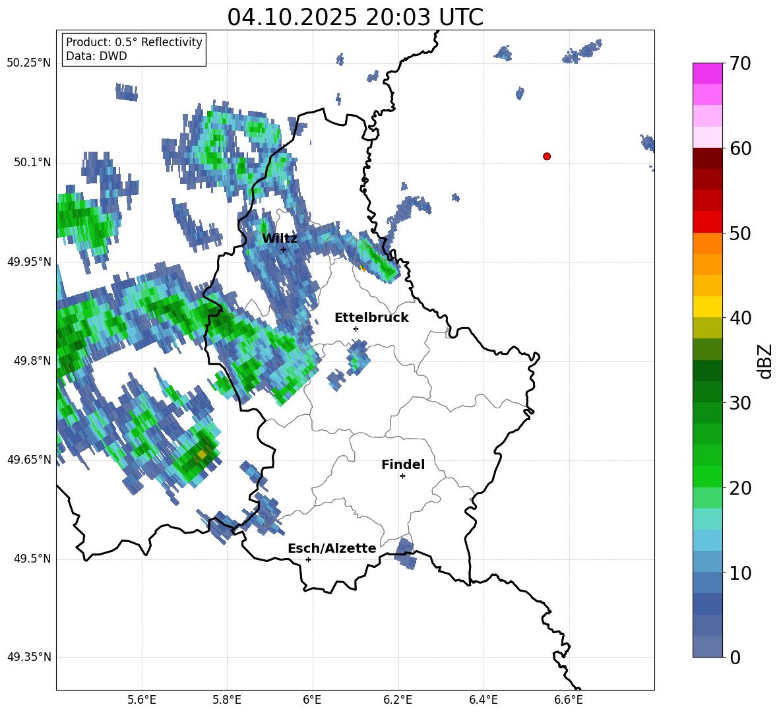Click the dBZ colorbar axis label

(766, 361)
